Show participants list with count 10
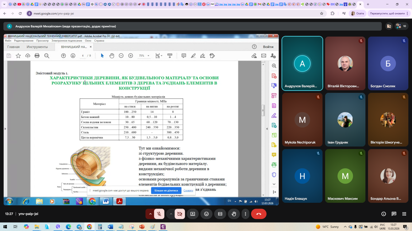The image size is (412, 231). click(x=401, y=26)
